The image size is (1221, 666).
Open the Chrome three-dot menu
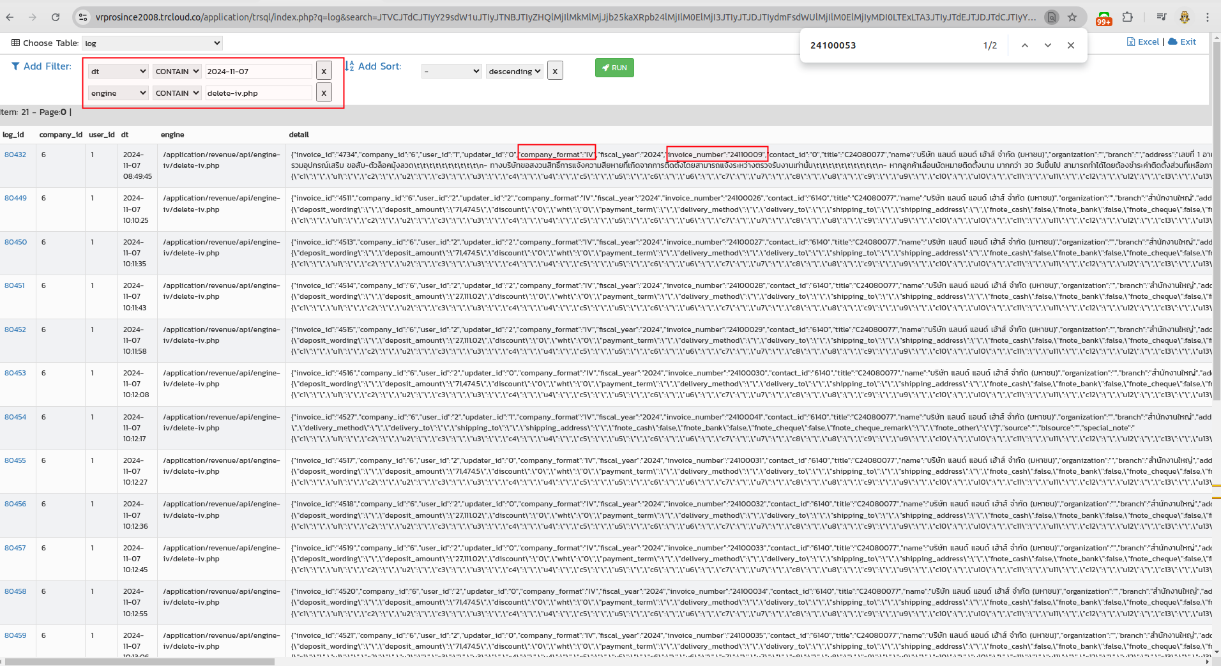coord(1208,17)
